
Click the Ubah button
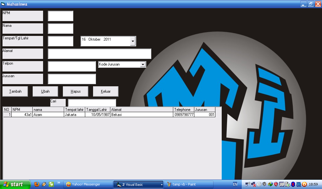point(45,91)
